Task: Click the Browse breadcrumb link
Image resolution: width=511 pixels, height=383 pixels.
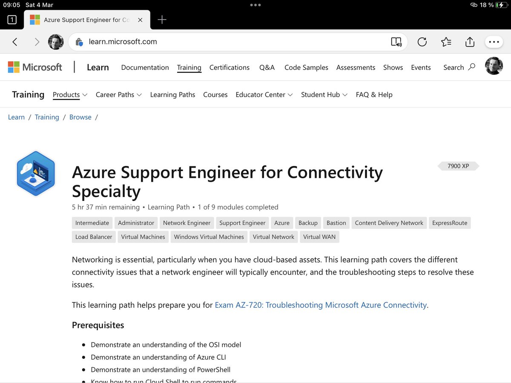Action: pyautogui.click(x=80, y=117)
